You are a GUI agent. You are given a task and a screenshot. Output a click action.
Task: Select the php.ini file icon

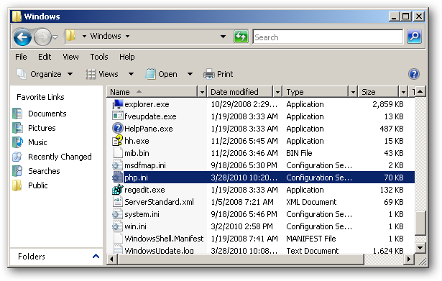pos(118,178)
